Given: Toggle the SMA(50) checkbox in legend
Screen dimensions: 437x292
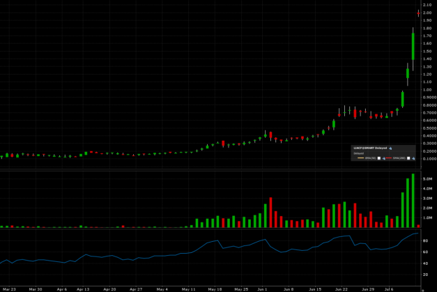Looking at the screenshot, I should click(378, 158).
